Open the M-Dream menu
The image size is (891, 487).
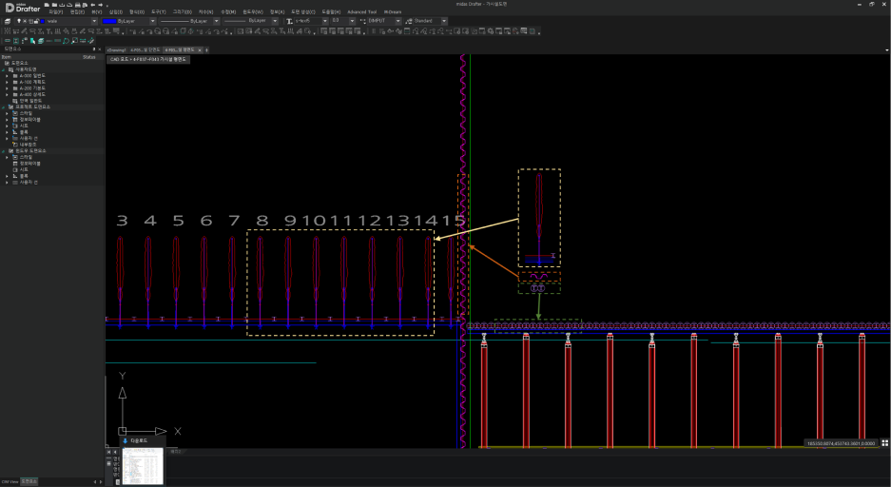[393, 12]
